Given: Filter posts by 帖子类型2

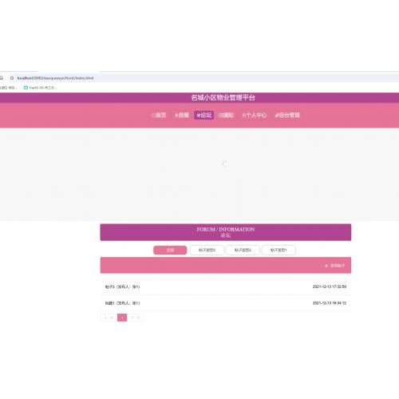Looking at the screenshot, I should click(x=243, y=250).
